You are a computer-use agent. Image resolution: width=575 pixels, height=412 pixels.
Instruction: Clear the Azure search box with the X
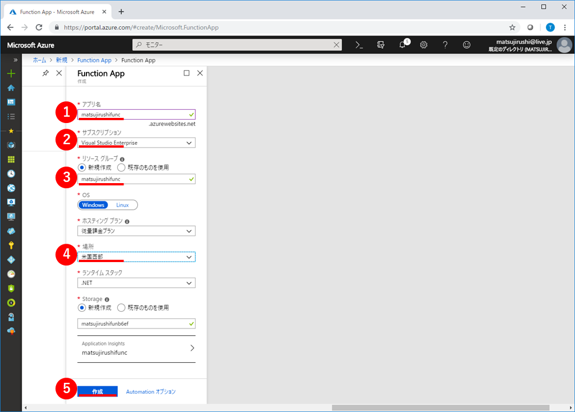tap(336, 45)
